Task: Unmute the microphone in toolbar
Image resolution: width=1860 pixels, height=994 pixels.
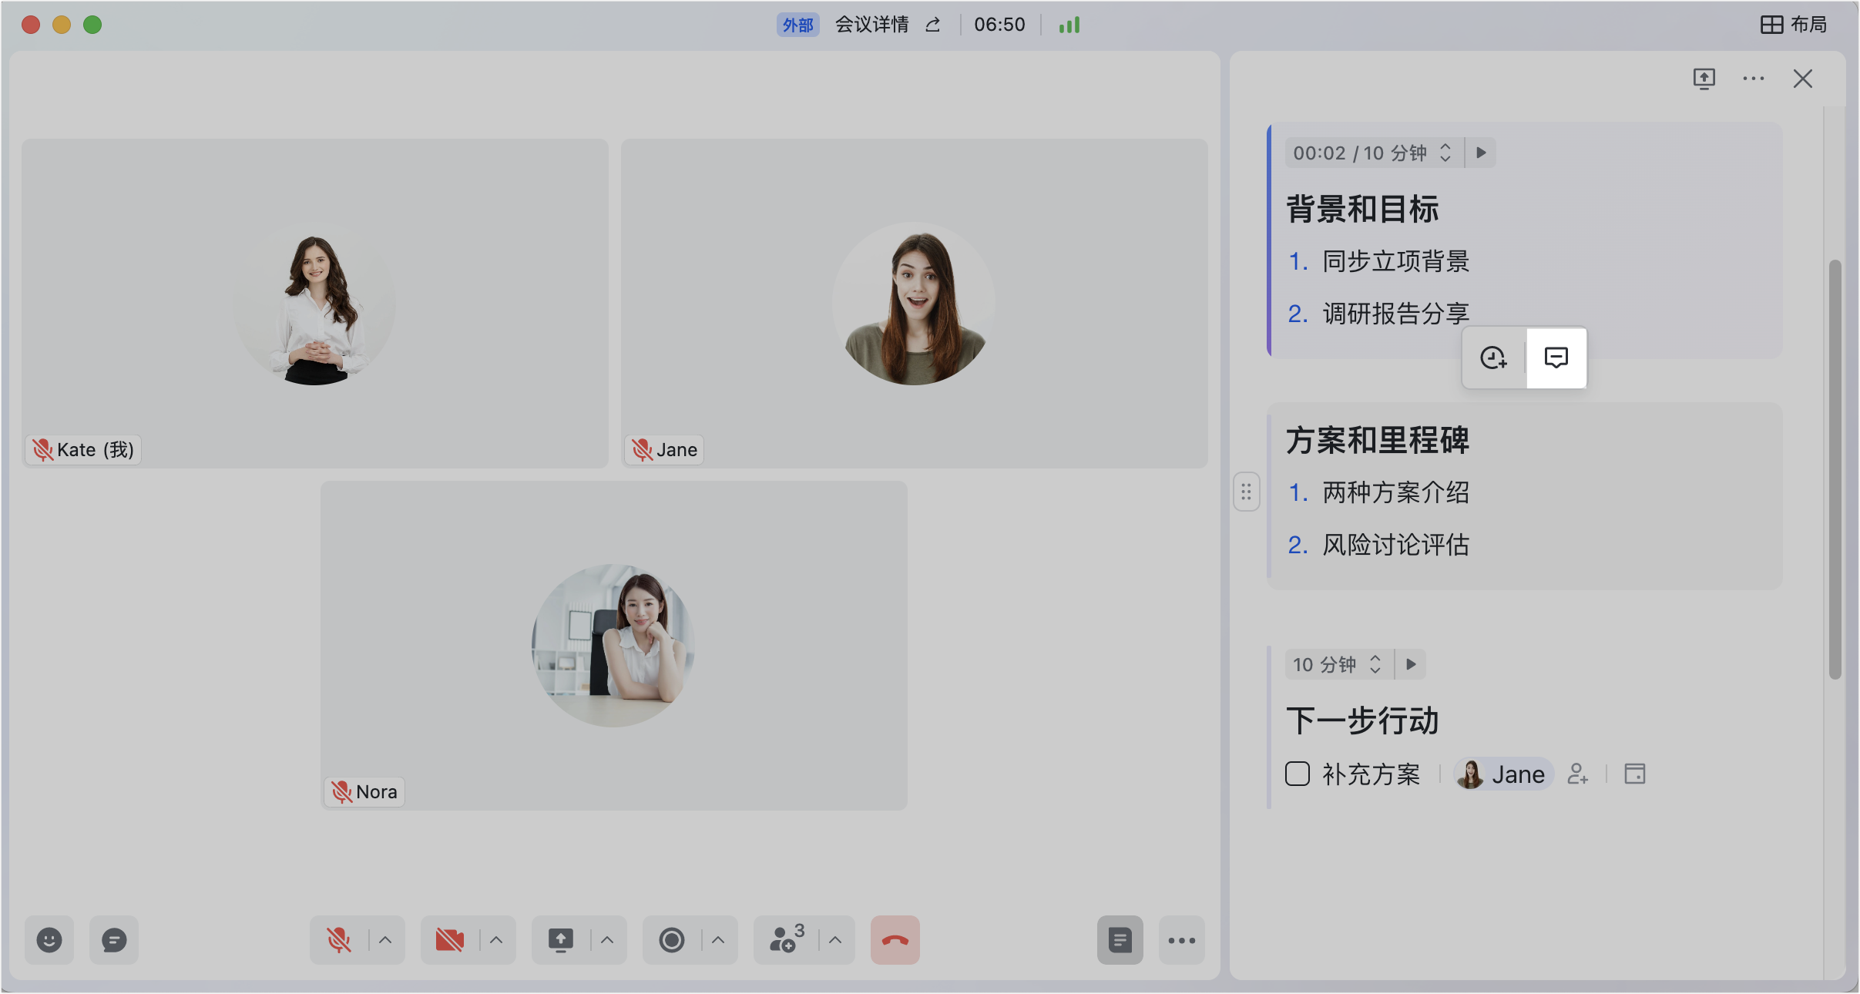Action: 339,940
